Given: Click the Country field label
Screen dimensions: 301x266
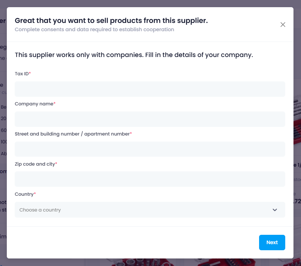Looking at the screenshot, I should (x=24, y=194).
